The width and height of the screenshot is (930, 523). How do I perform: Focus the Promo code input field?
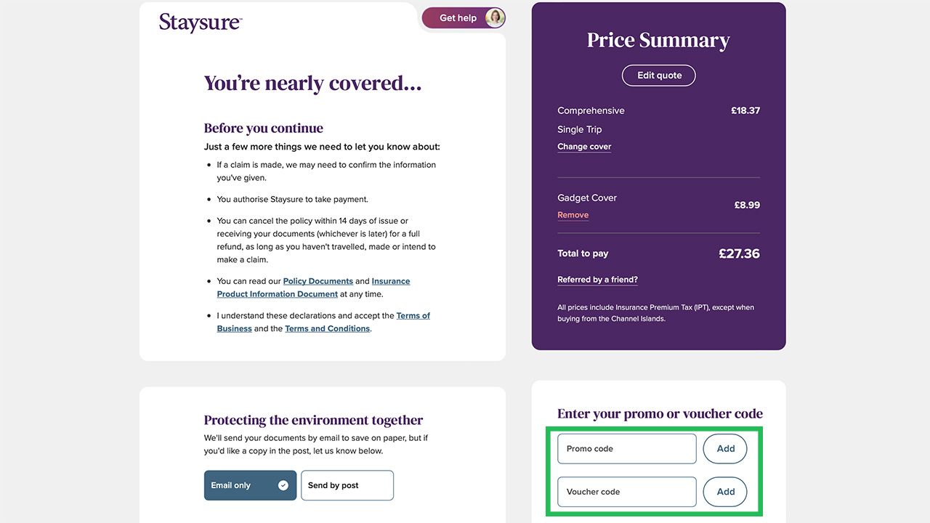pos(626,449)
